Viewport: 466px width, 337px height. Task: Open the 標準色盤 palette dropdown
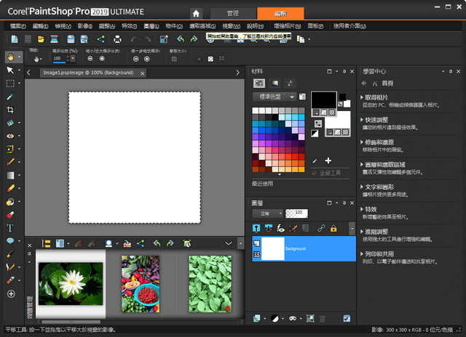(274, 97)
